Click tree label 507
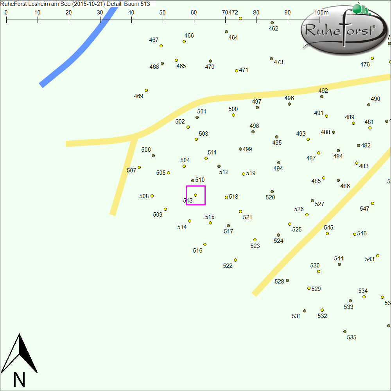The height and width of the screenshot is (391, 391). point(131,170)
